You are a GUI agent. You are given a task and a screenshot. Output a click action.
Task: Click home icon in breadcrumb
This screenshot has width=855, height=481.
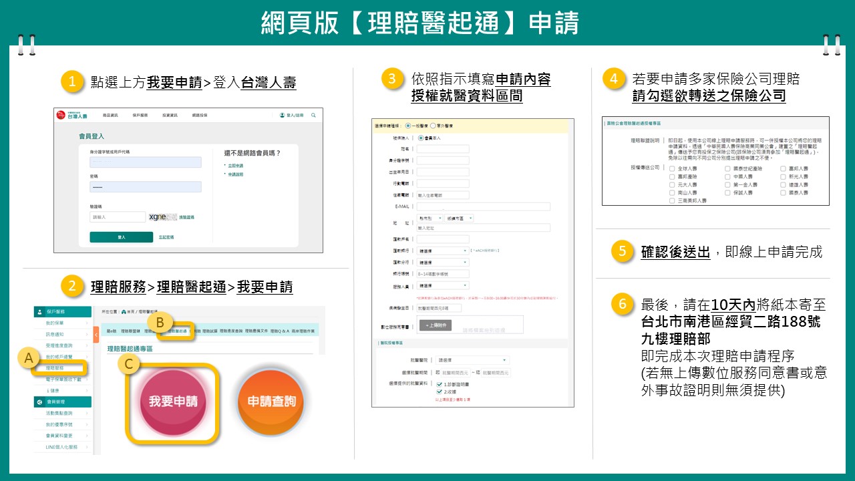point(124,312)
